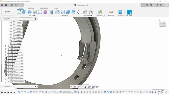
Task: Toggle Component1:1 visibility eye
Action: (8, 55)
